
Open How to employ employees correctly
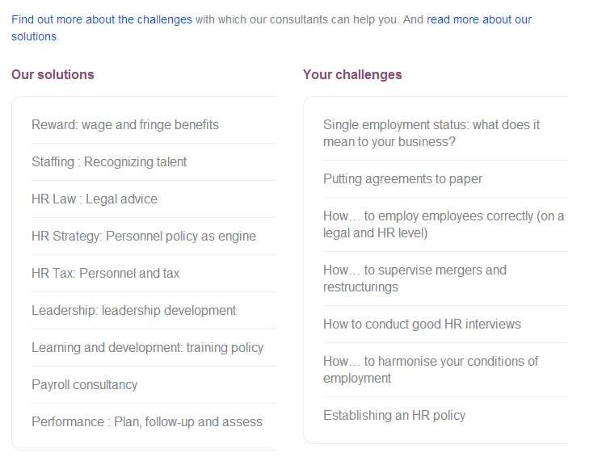[444, 224]
